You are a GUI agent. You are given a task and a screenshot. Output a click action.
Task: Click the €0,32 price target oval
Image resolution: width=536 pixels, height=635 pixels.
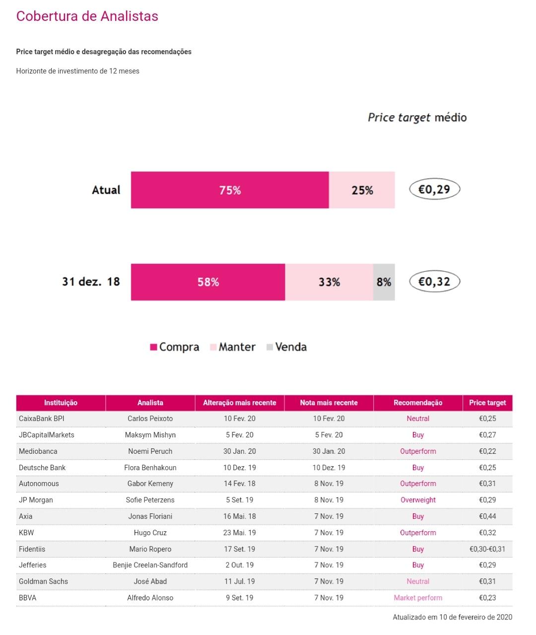(434, 282)
